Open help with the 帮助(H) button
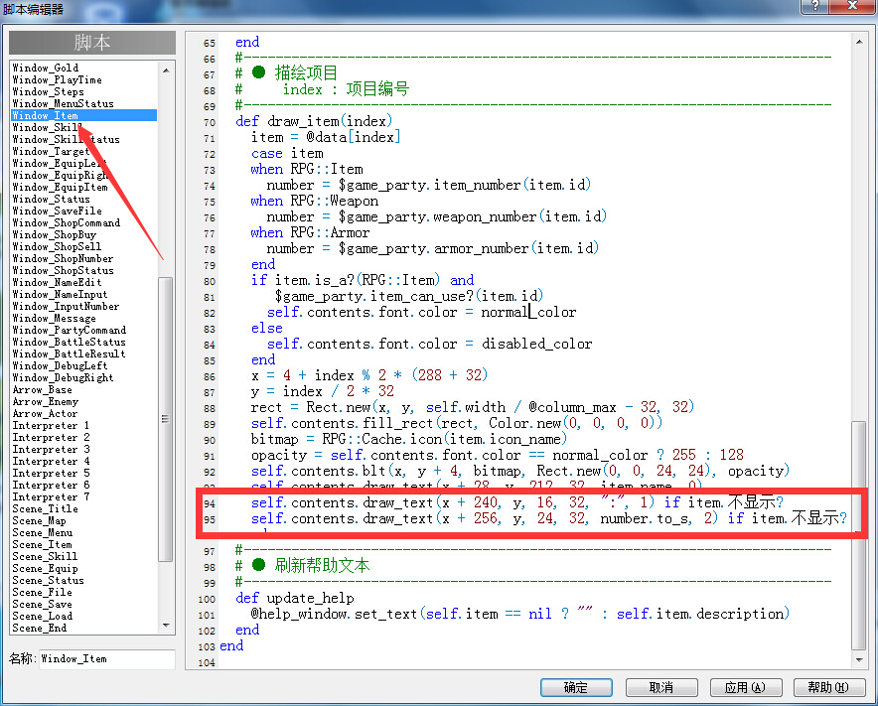 829,687
